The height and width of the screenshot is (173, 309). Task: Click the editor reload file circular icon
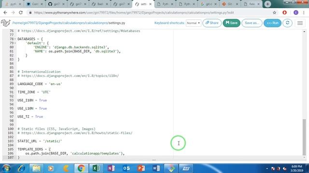[x=288, y=23]
